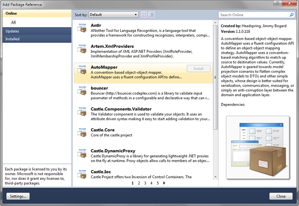
Task: Select the Castle.Ioc package title
Action: pyautogui.click(x=101, y=172)
